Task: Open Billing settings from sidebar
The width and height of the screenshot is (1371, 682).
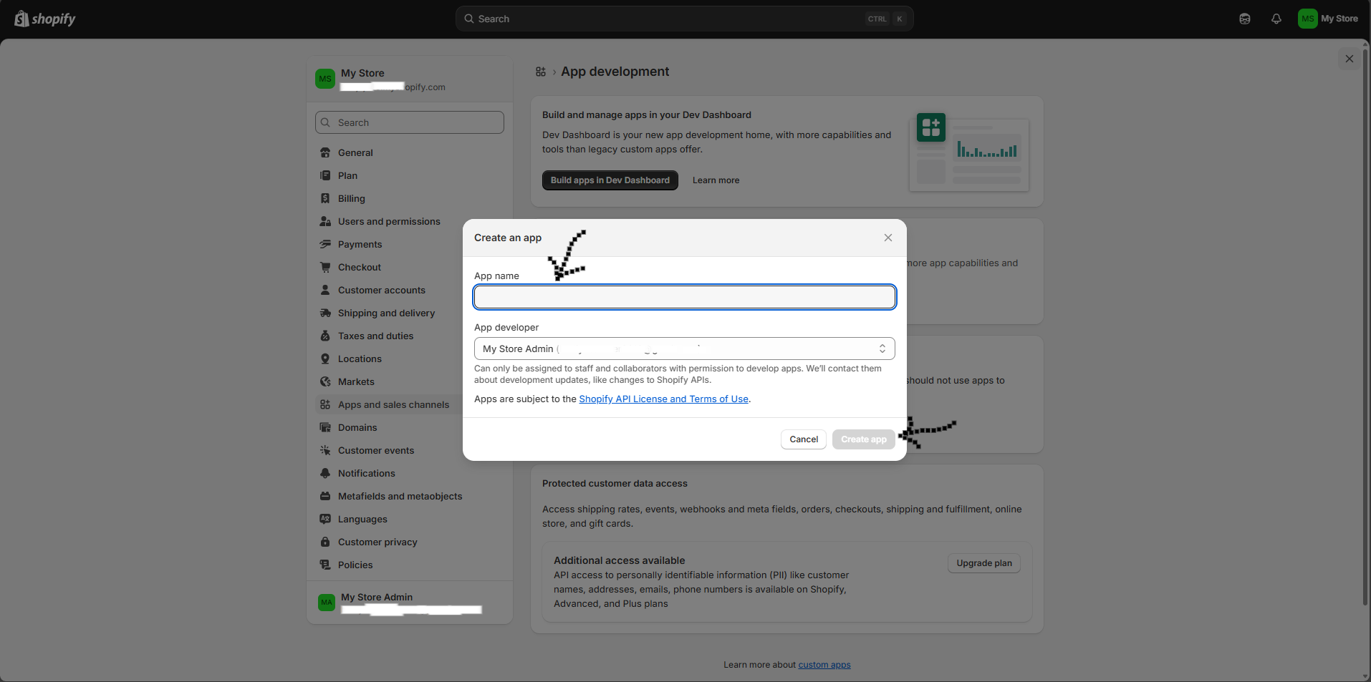Action: tap(351, 198)
